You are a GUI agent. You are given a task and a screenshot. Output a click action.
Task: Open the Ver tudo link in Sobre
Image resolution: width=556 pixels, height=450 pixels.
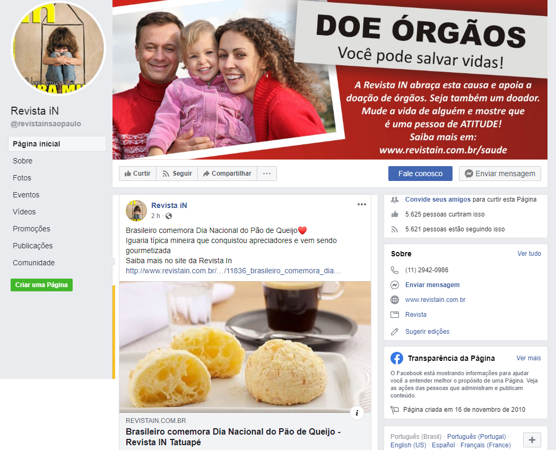pyautogui.click(x=529, y=254)
